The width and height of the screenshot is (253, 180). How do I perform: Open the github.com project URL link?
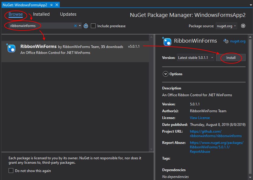pos(216,134)
